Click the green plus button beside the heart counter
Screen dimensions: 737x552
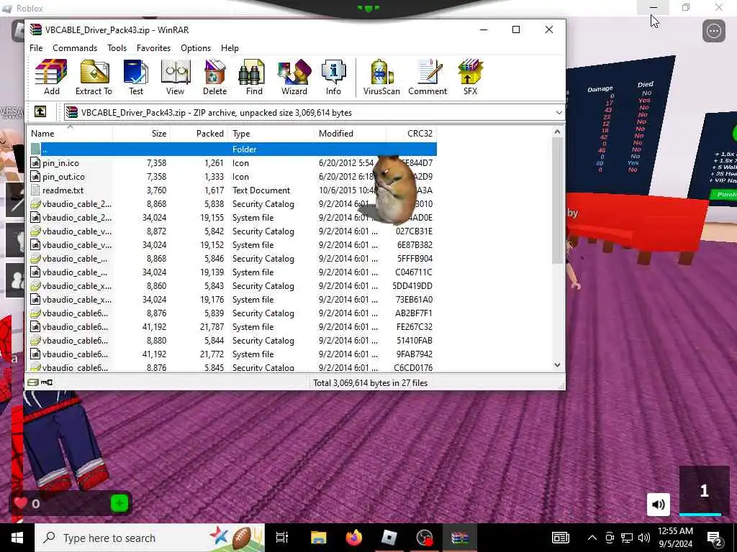(119, 504)
